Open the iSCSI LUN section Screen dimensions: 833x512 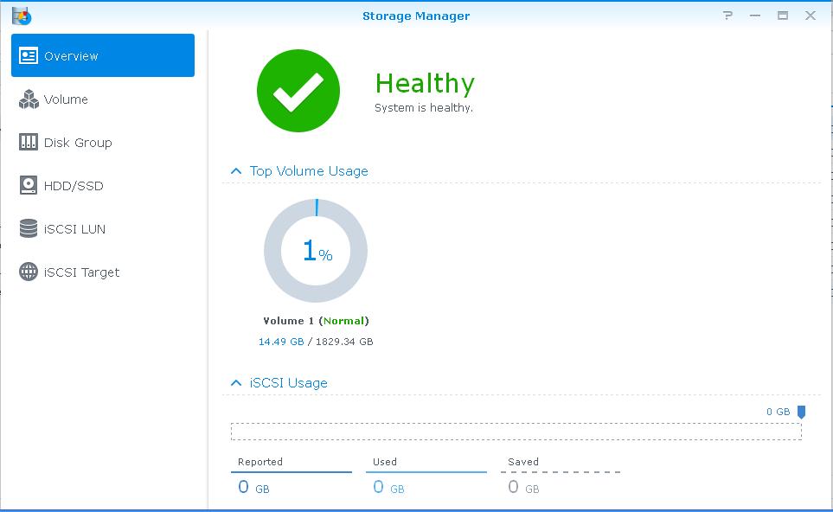pyautogui.click(x=103, y=229)
